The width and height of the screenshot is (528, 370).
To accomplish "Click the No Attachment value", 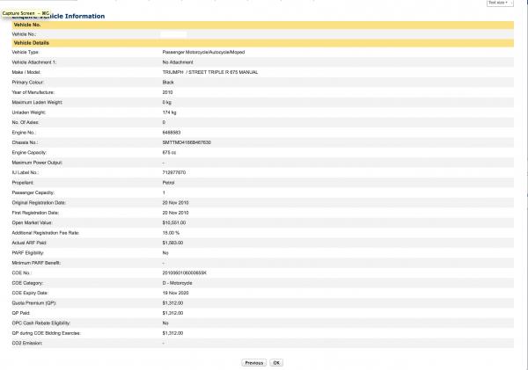I will (x=178, y=62).
